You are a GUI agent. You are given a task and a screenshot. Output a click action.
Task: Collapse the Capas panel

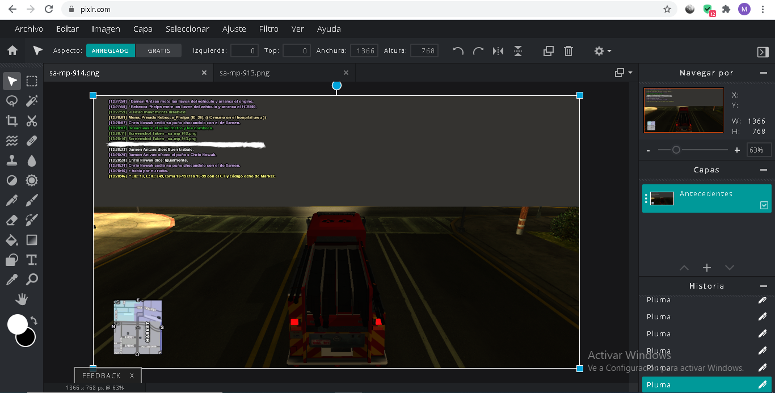tap(764, 170)
